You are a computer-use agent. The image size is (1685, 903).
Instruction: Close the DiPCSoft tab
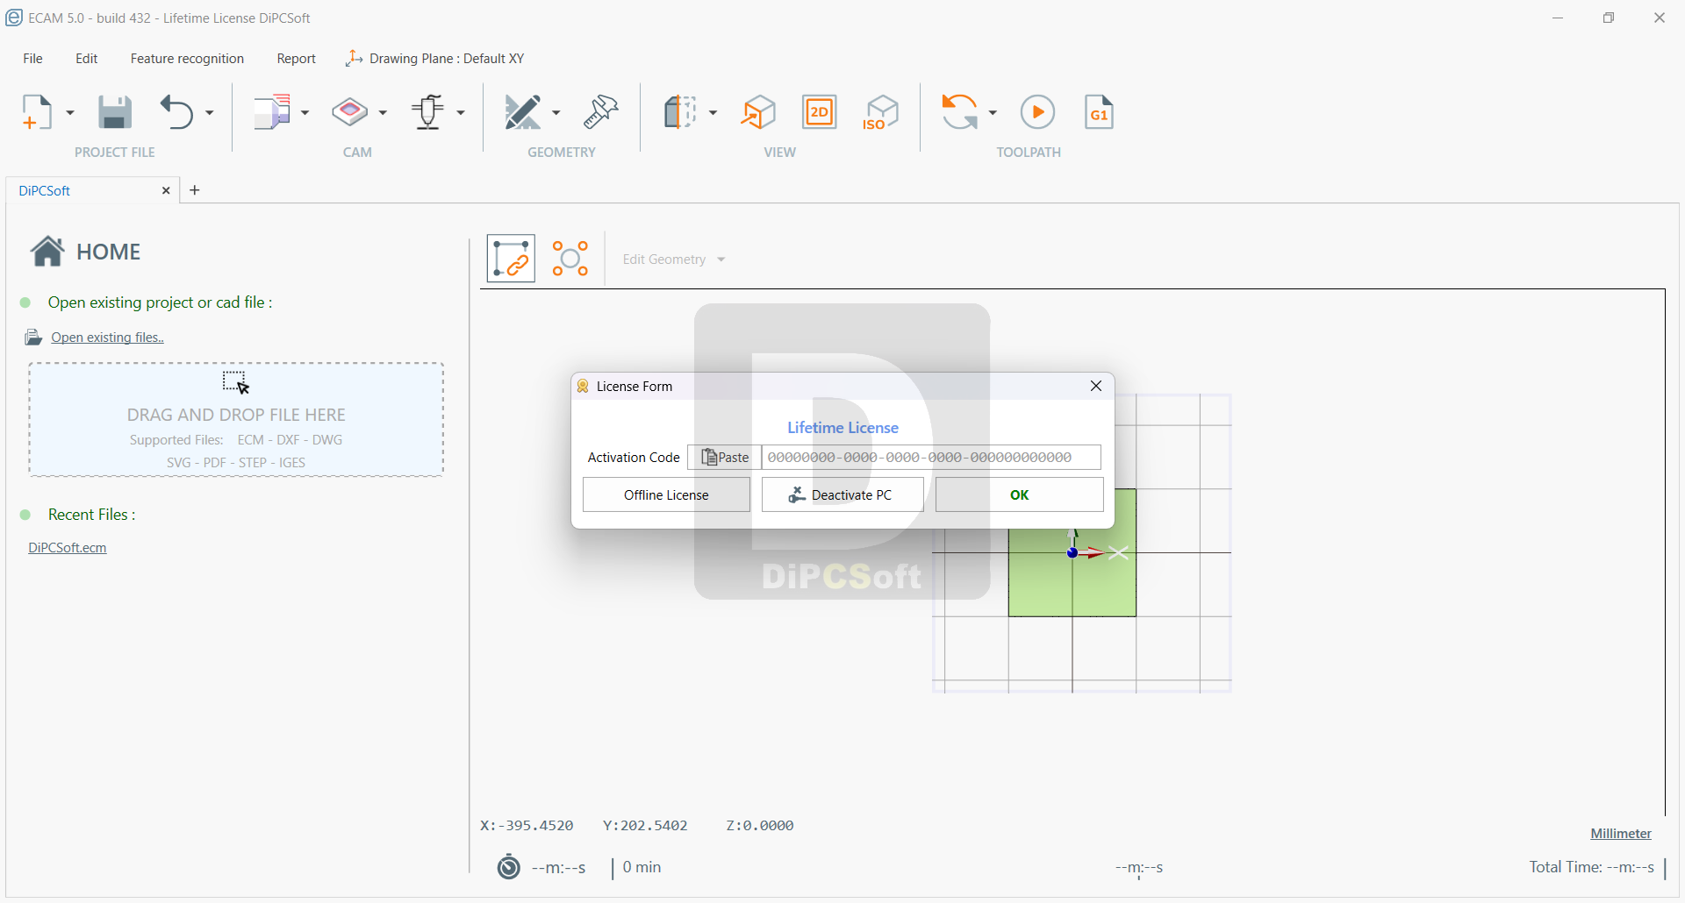[x=166, y=190]
